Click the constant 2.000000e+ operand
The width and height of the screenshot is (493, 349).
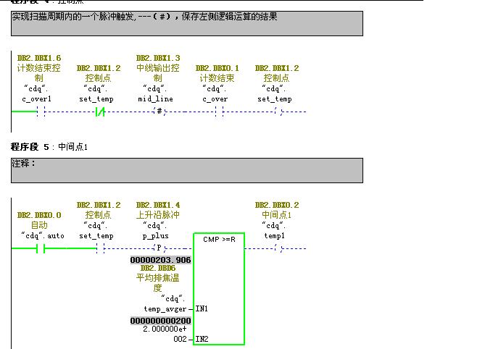pyautogui.click(x=165, y=329)
